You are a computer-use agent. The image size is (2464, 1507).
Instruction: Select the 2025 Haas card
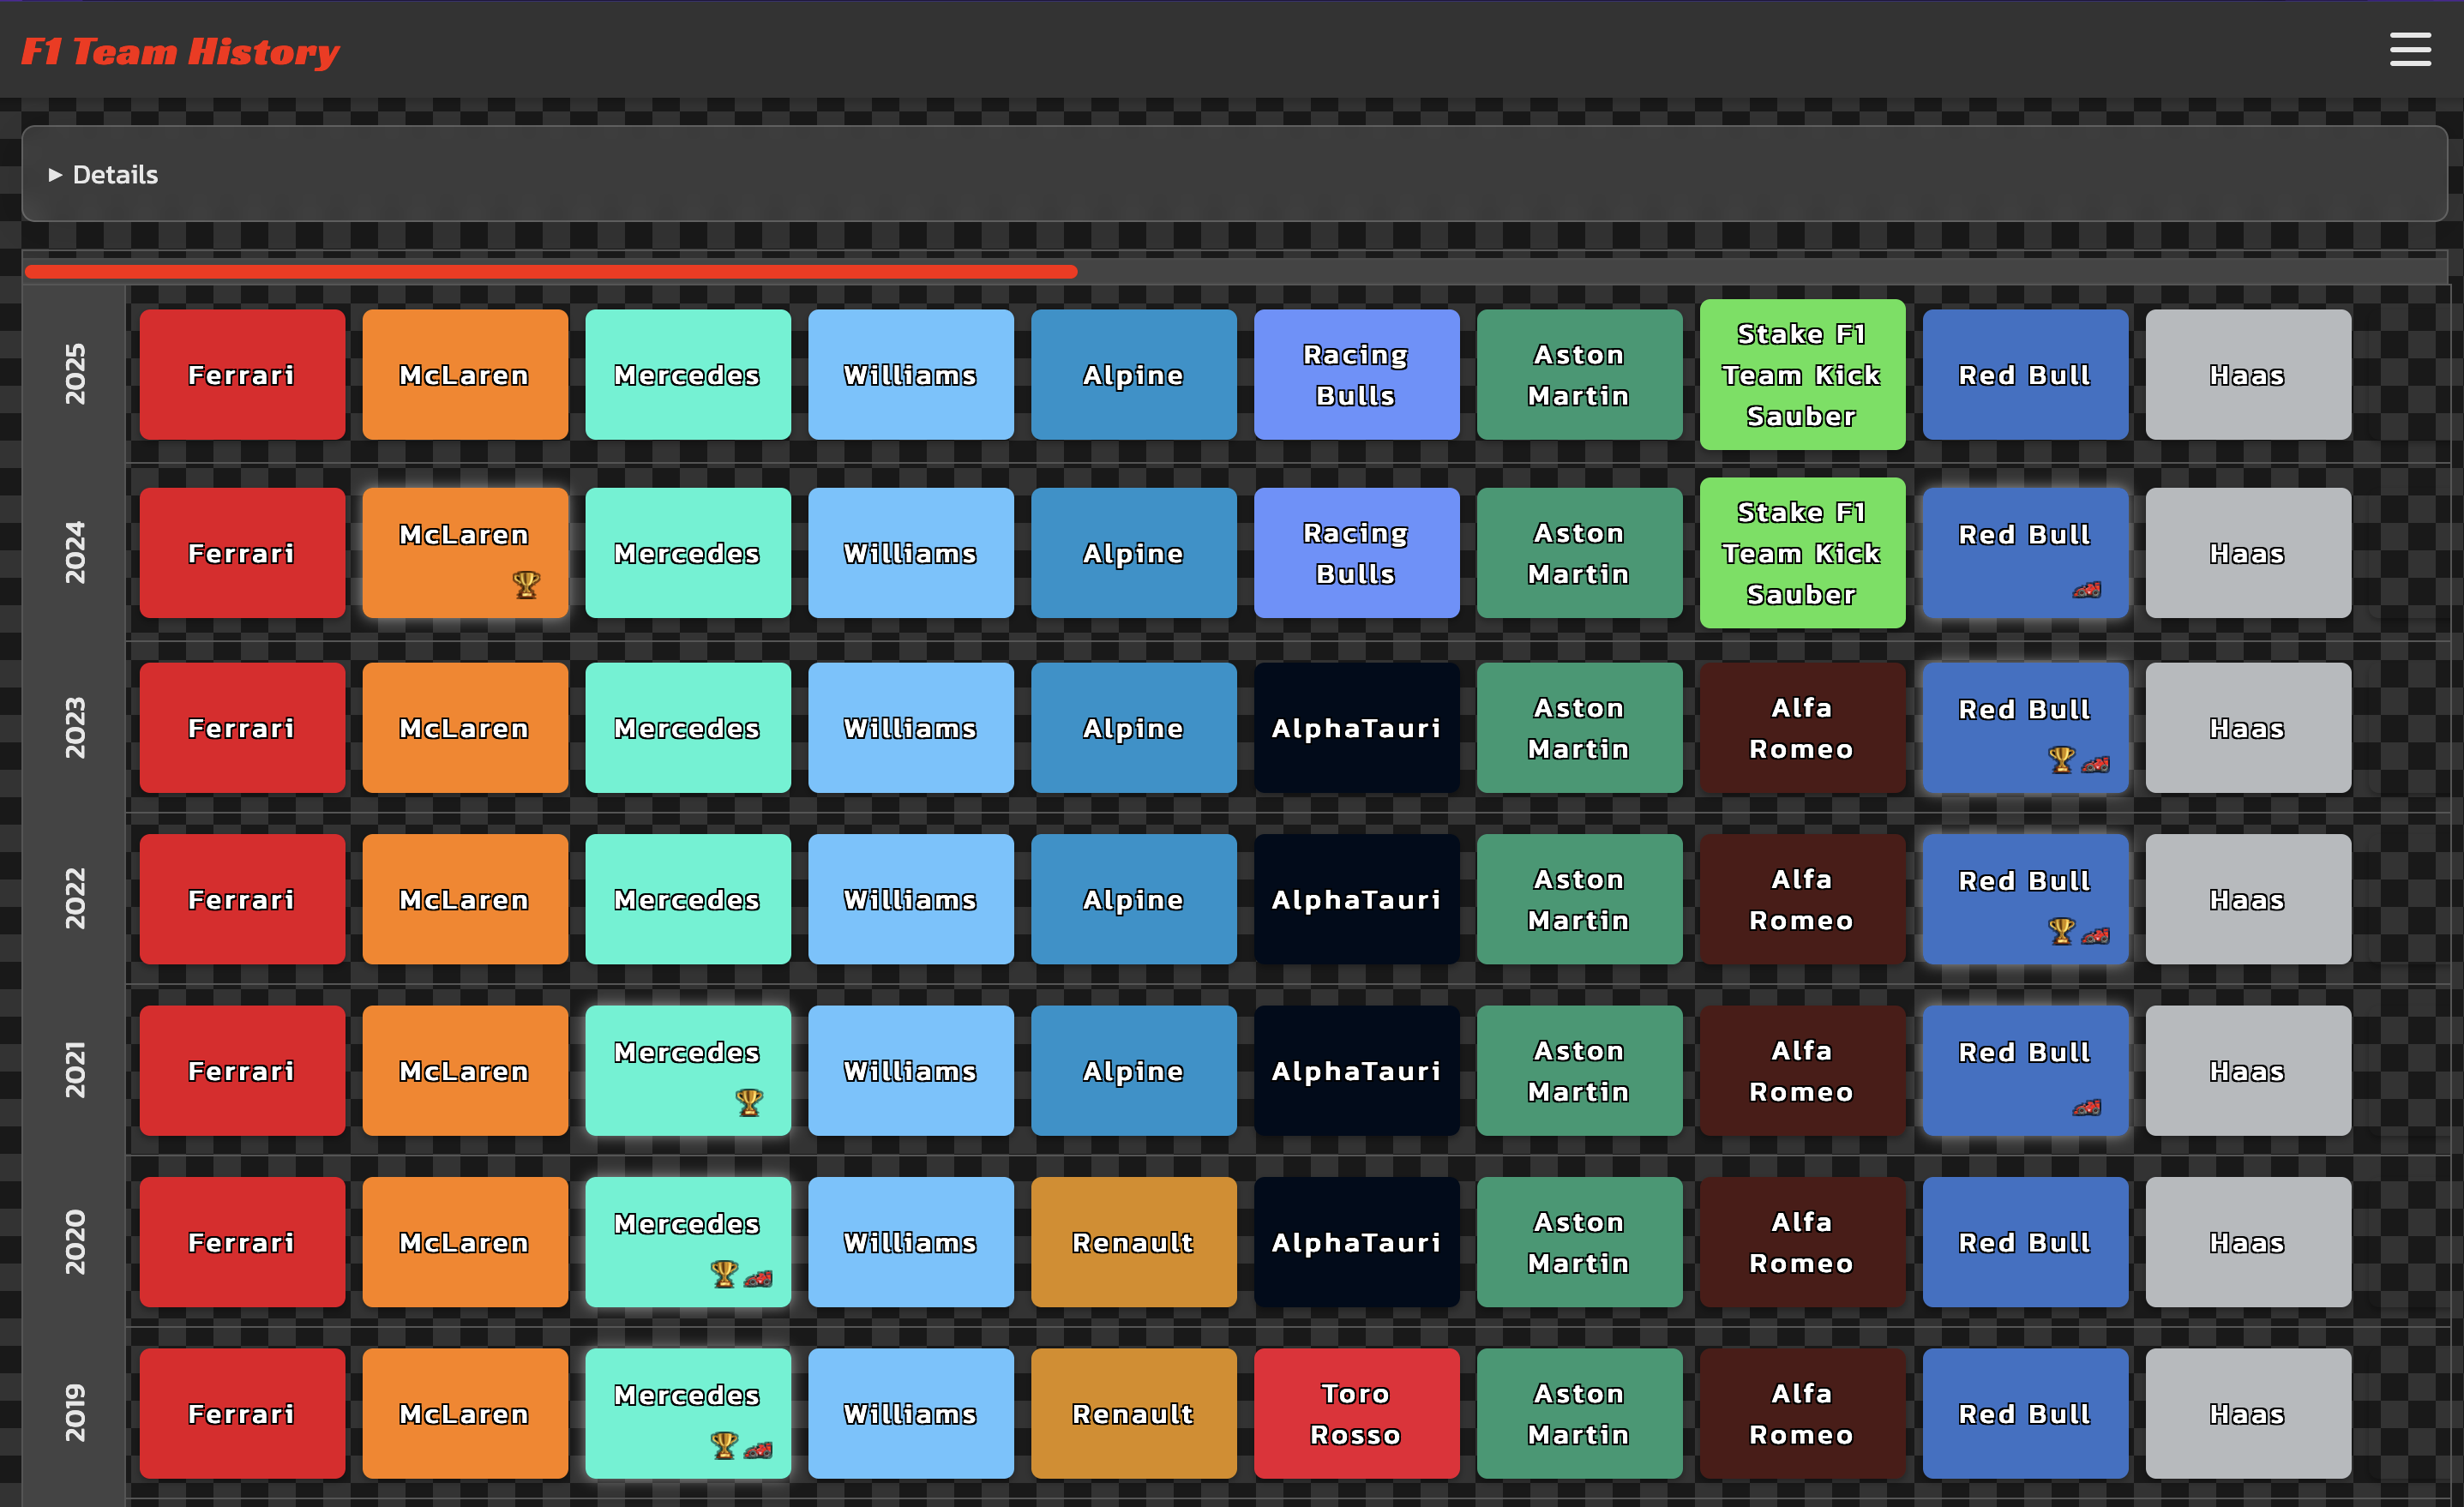tap(2248, 375)
